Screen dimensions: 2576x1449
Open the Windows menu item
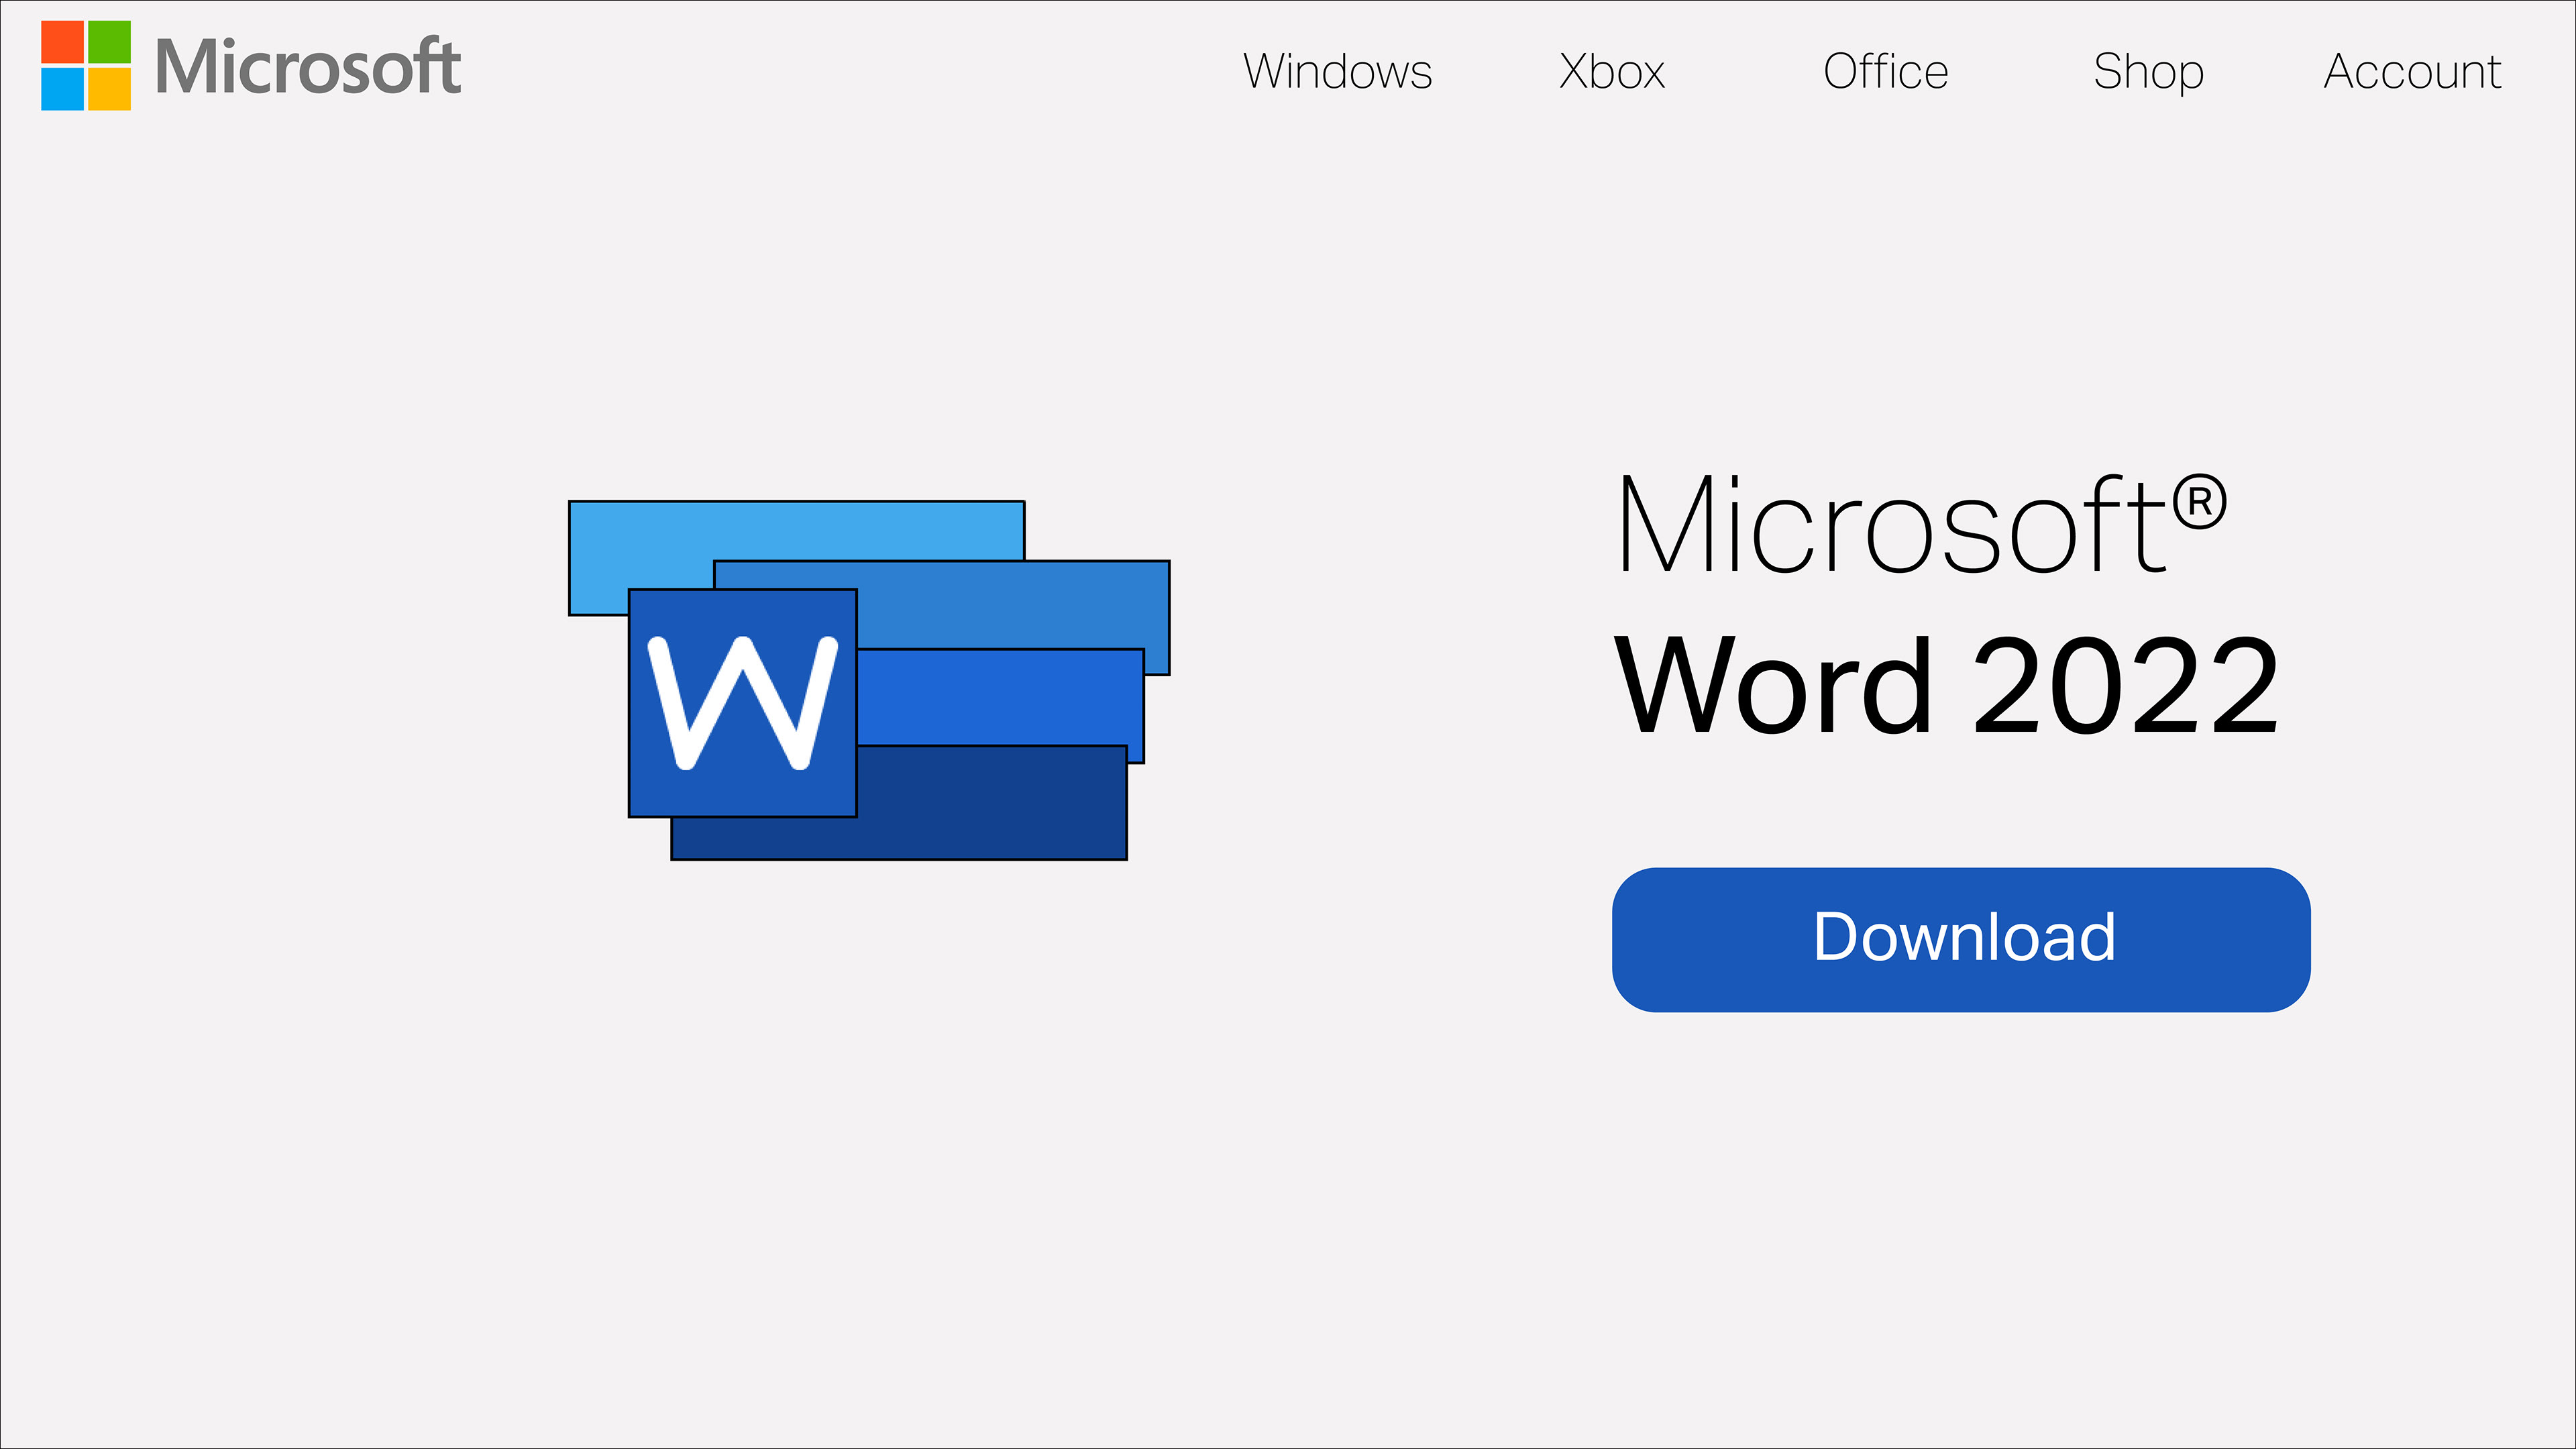(x=1337, y=72)
